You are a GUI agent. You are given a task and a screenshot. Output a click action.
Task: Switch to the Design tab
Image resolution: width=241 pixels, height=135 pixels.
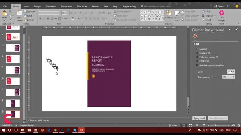coord(37,6)
